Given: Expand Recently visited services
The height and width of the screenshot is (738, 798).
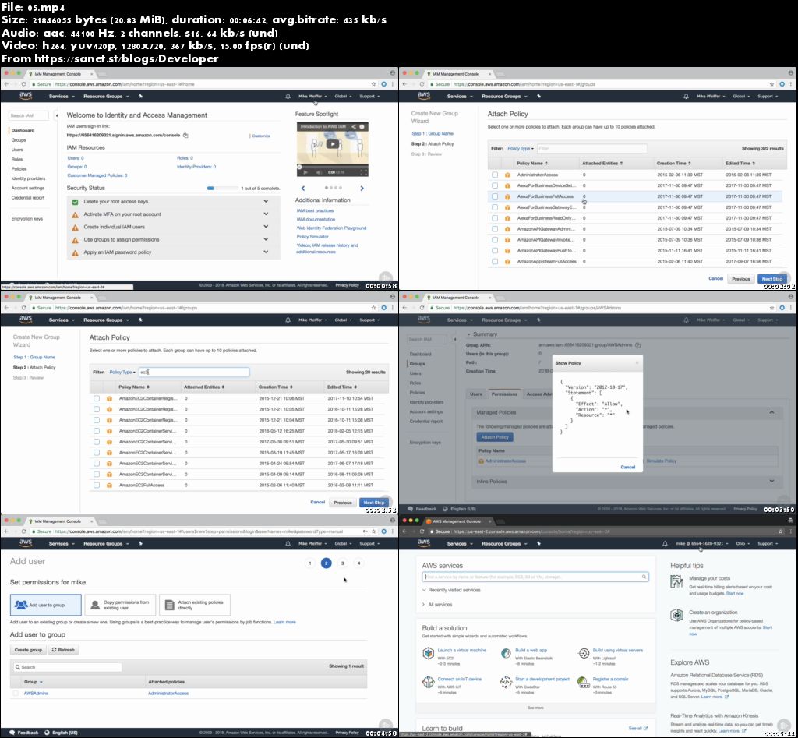Looking at the screenshot, I should click(x=451, y=590).
